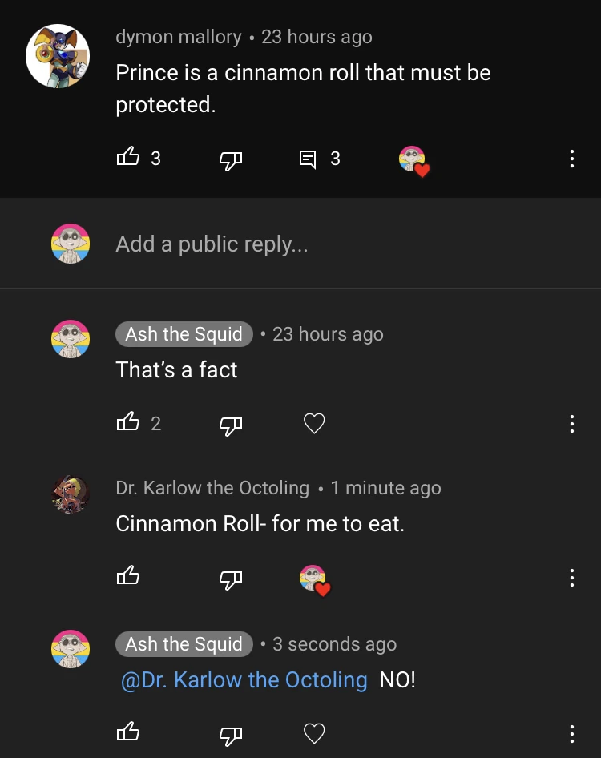Open more options for the "NO!" reply

pyautogui.click(x=571, y=732)
